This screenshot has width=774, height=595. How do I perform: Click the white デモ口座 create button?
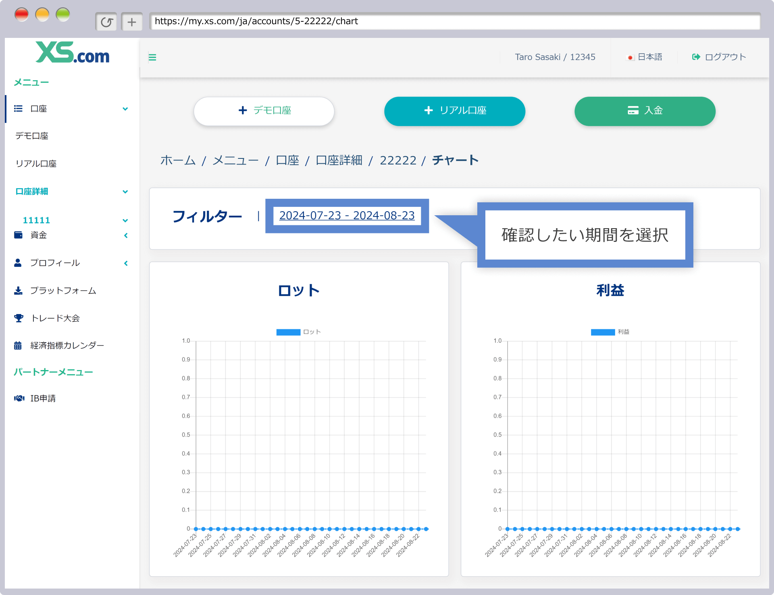click(x=264, y=111)
